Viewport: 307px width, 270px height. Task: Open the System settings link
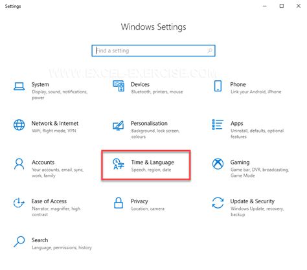[40, 84]
